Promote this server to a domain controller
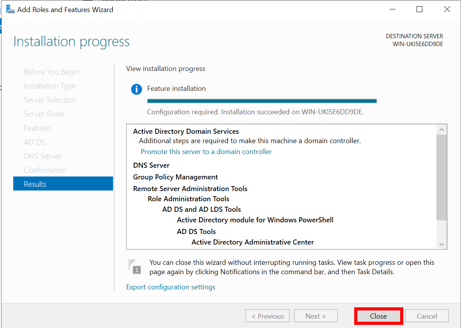 206,151
